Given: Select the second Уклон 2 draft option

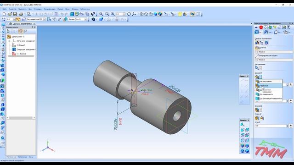Looking at the screenshot, I should [x=262, y=118].
